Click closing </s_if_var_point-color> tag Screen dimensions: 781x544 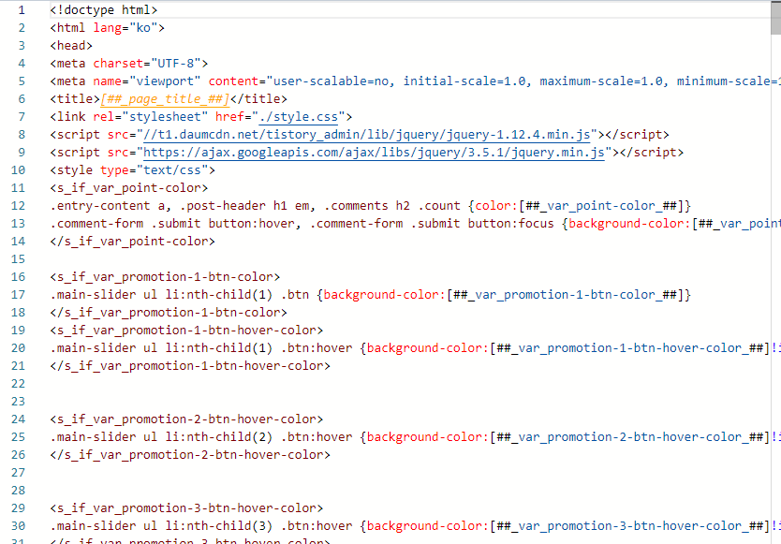[132, 242]
